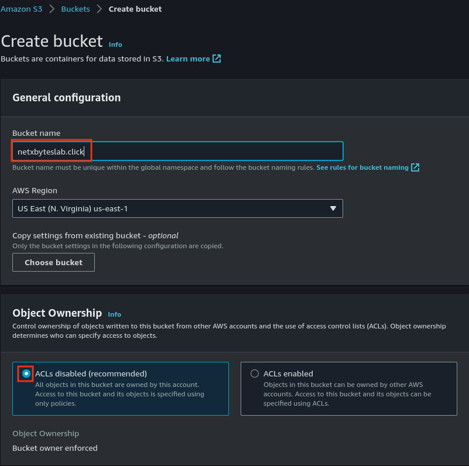
Task: Click the Amazon S3 breadcrumb link
Action: tap(20, 9)
